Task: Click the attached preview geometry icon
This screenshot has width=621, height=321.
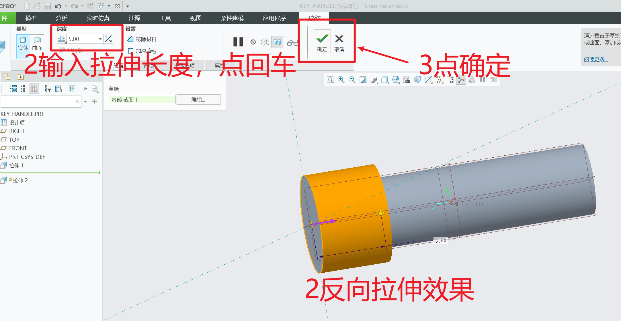Action: [277, 42]
